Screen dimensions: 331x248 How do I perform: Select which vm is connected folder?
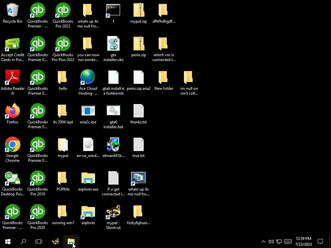coord(164,49)
